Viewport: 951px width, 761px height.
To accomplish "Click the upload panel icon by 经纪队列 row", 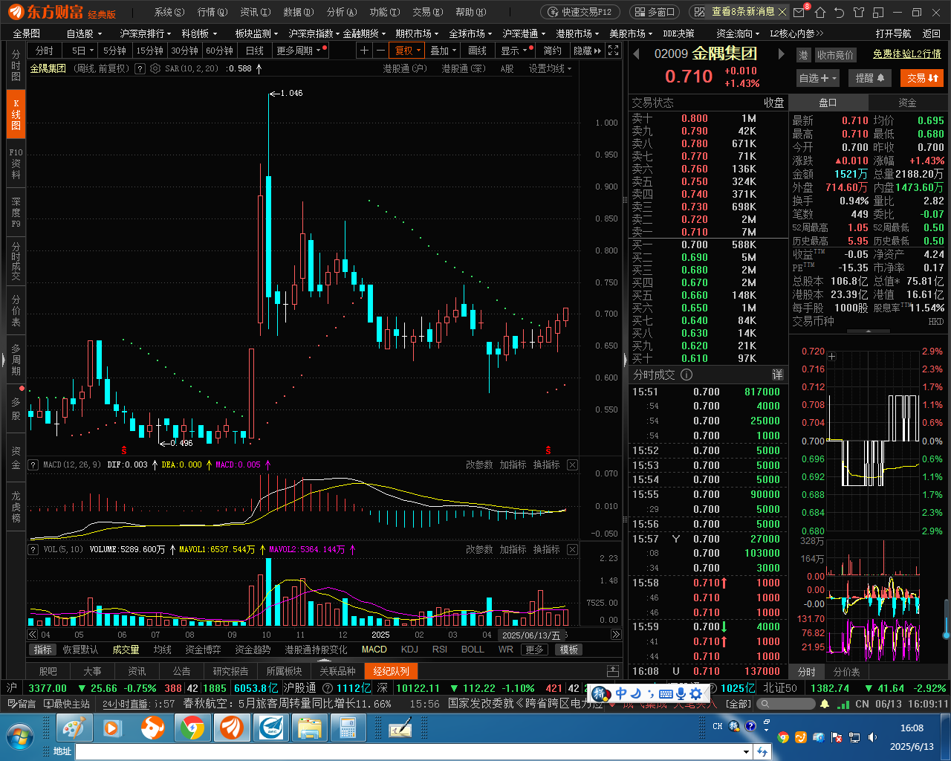I will [x=613, y=670].
